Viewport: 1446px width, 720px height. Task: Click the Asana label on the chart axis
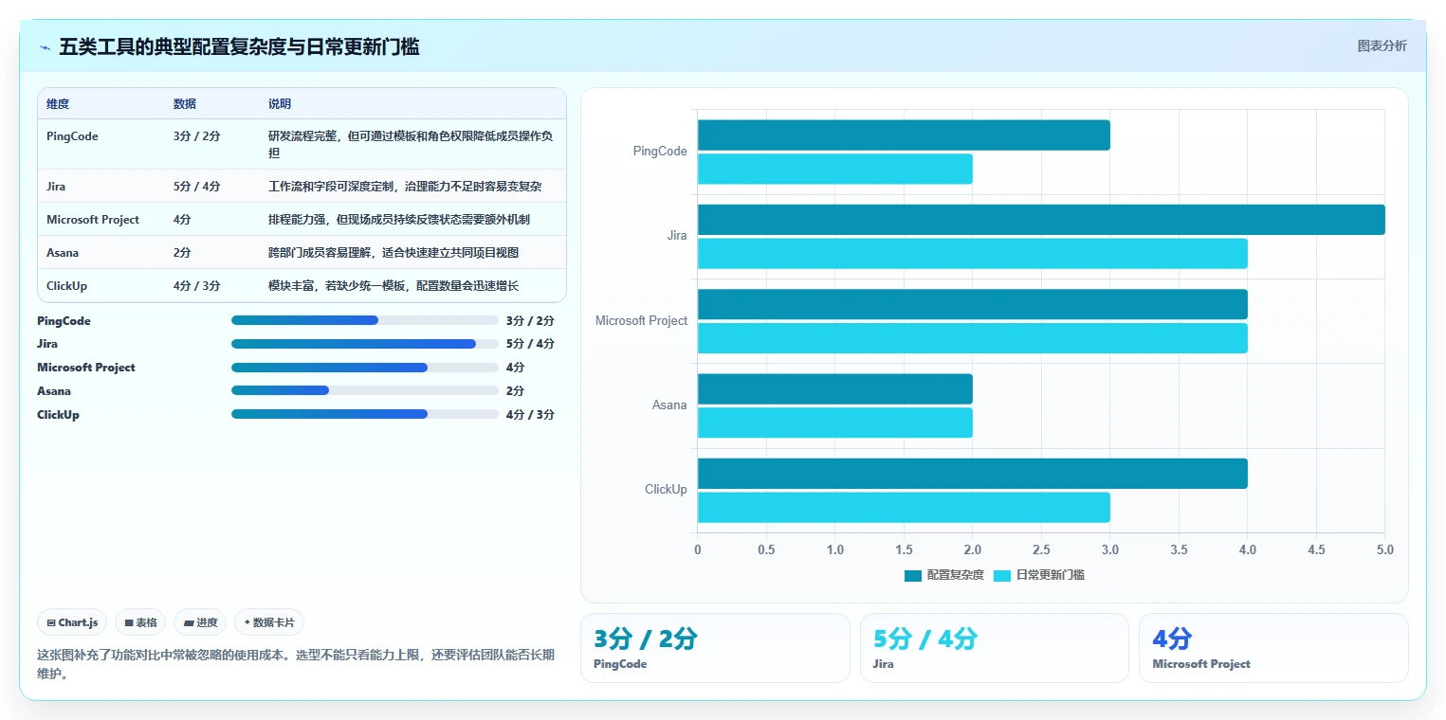pos(669,405)
